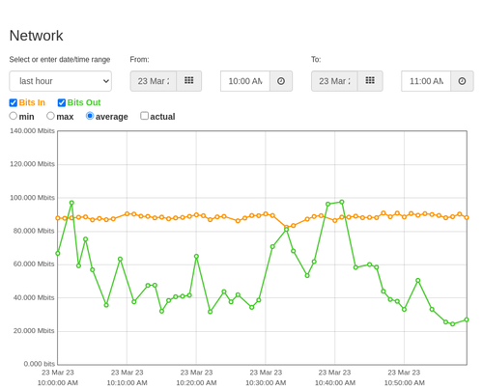Toggle the Bits In checkbox
This screenshot has width=483, height=389.
[x=14, y=102]
